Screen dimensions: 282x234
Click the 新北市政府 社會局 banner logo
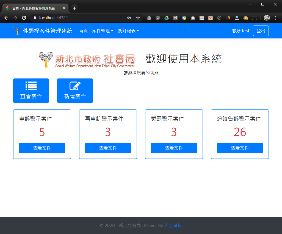tap(87, 60)
